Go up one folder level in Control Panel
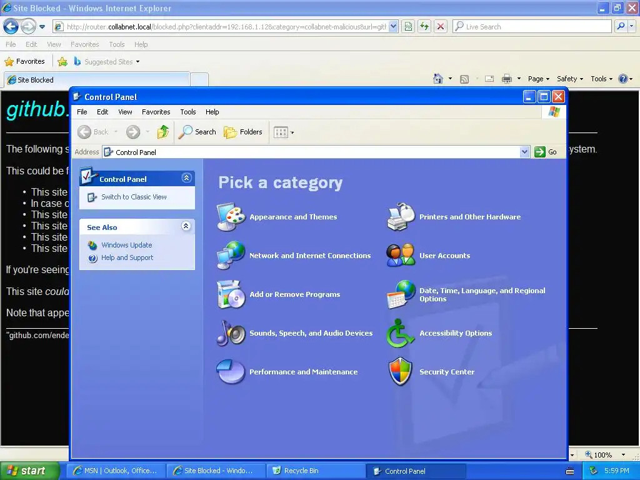 (x=163, y=132)
